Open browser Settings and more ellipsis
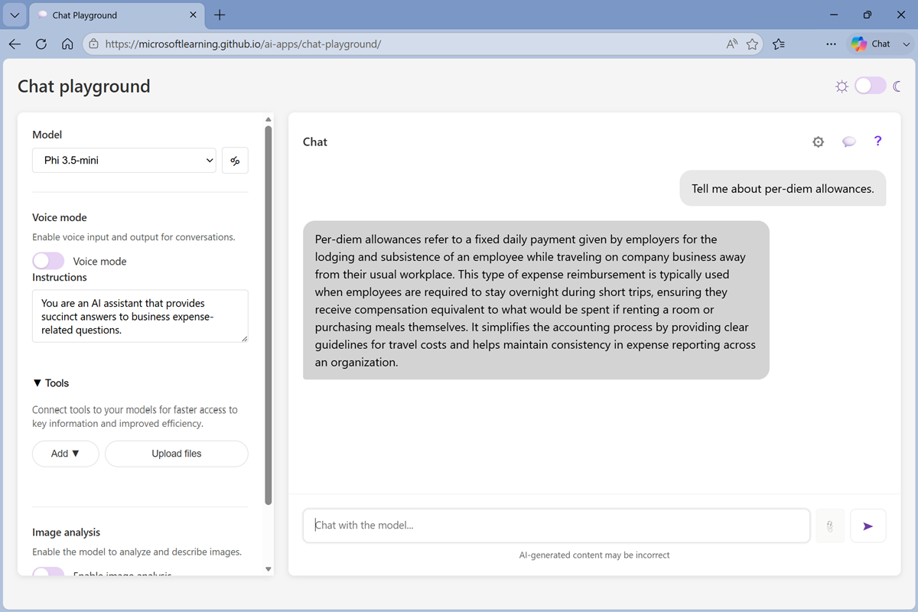Viewport: 918px width, 612px height. tap(831, 44)
